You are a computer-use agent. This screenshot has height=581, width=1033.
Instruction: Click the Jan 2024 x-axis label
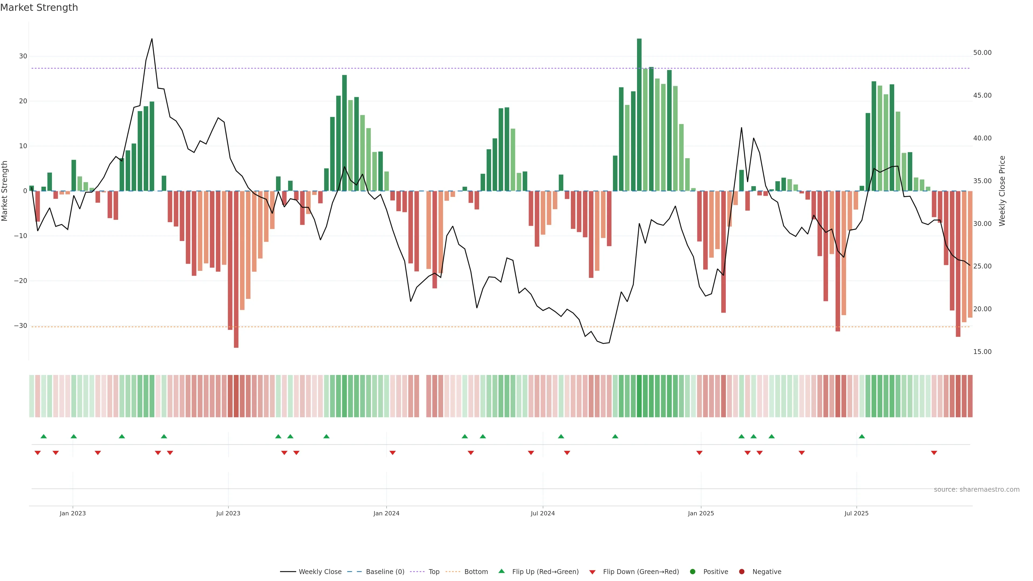tap(386, 513)
